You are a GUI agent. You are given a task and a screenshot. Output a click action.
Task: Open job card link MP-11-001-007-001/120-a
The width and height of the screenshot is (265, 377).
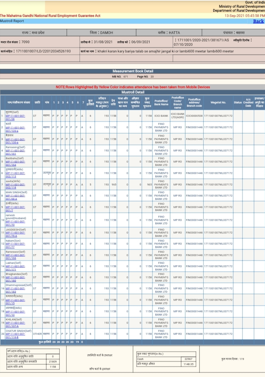[15, 129]
